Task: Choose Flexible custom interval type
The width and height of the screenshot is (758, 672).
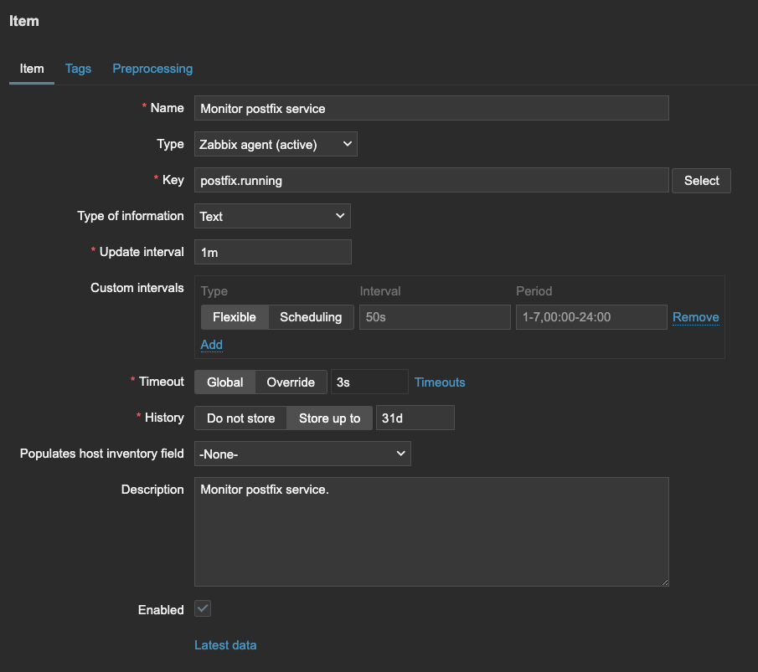Action: (x=235, y=317)
